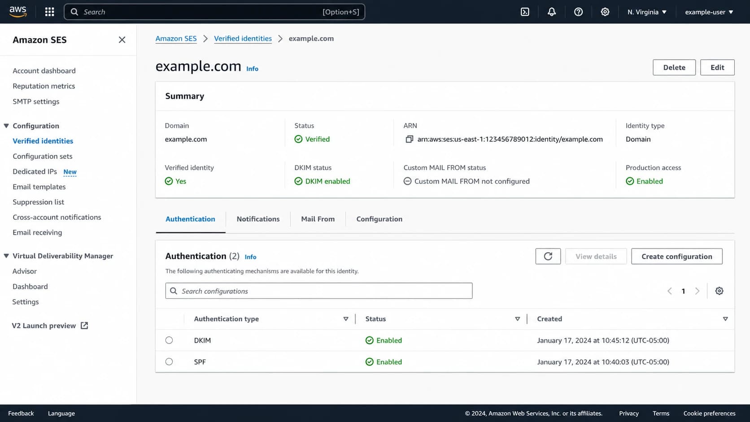Click the Create configuration button
This screenshot has width=750, height=422.
coord(676,257)
